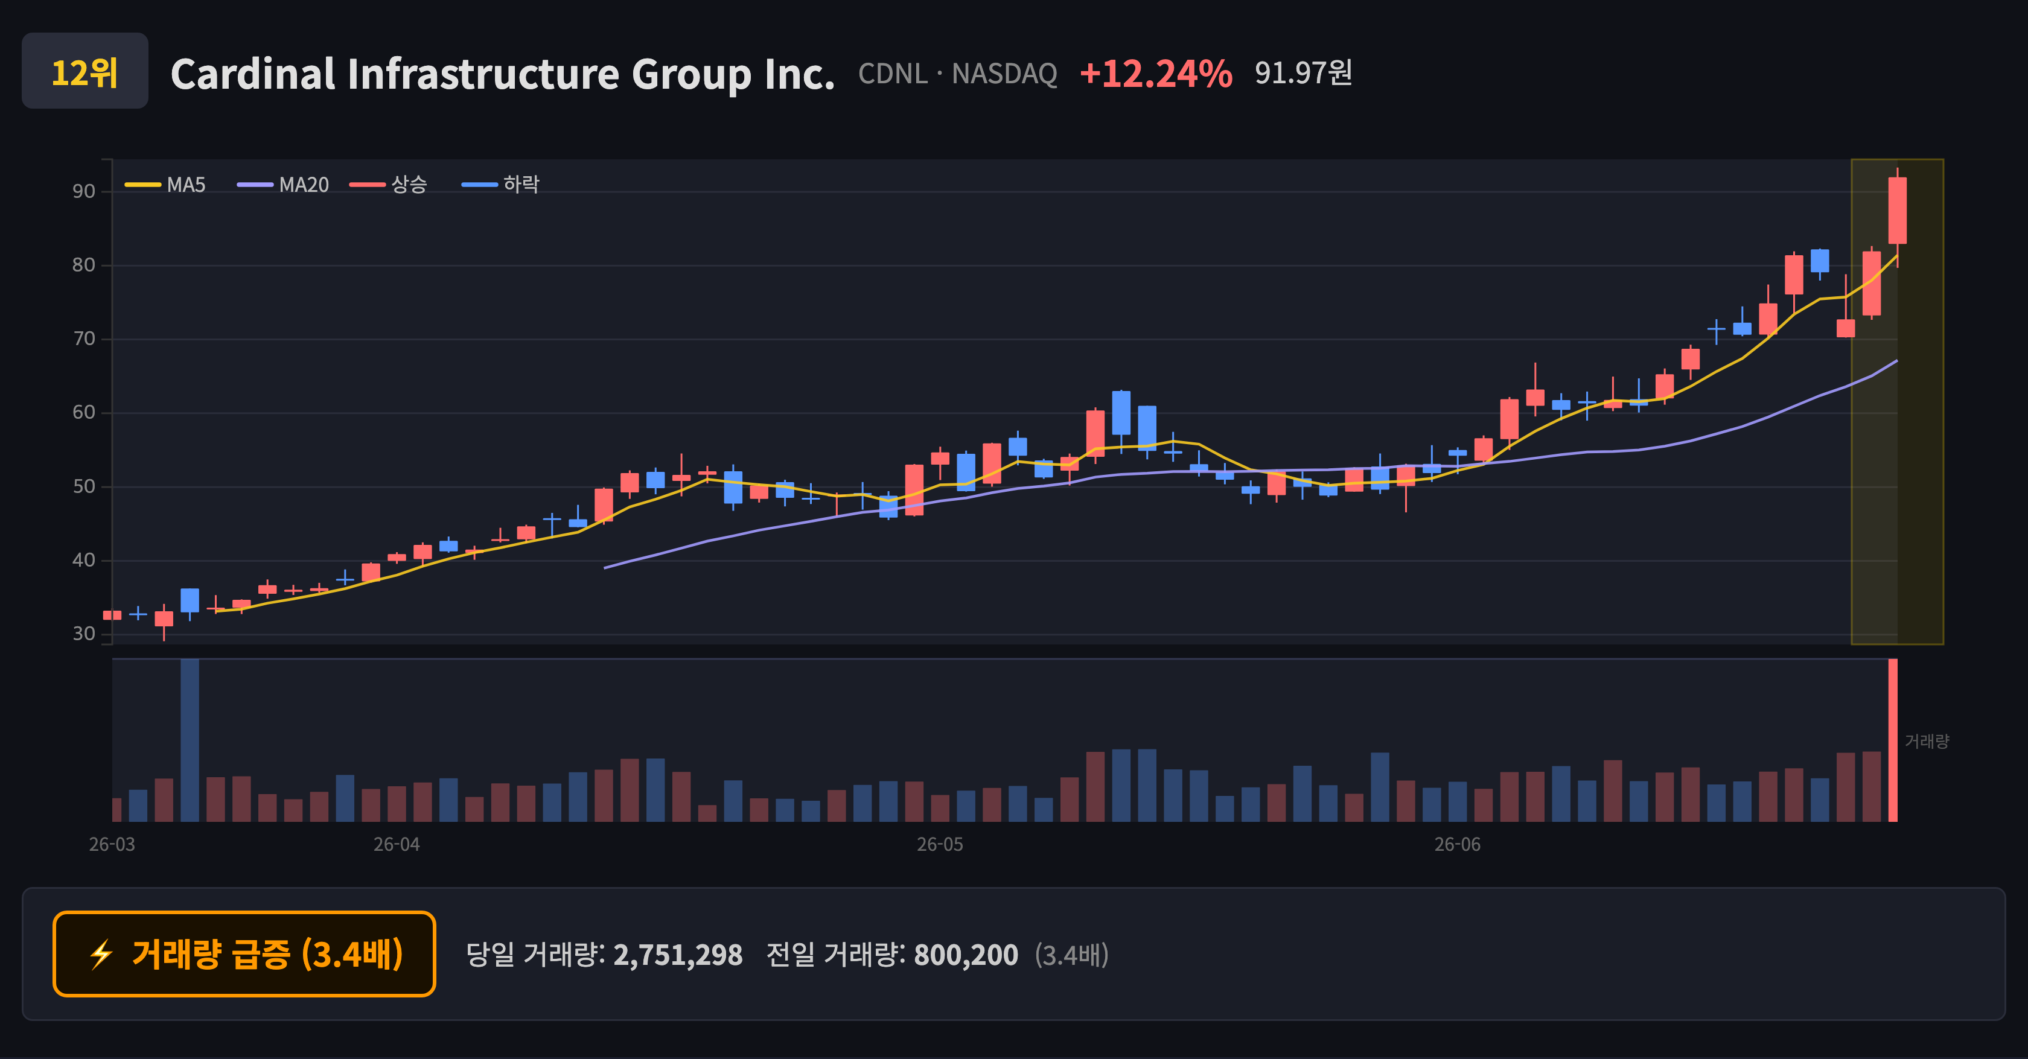Click the purple MA20 legend line swatch
2028x1059 pixels.
click(255, 185)
